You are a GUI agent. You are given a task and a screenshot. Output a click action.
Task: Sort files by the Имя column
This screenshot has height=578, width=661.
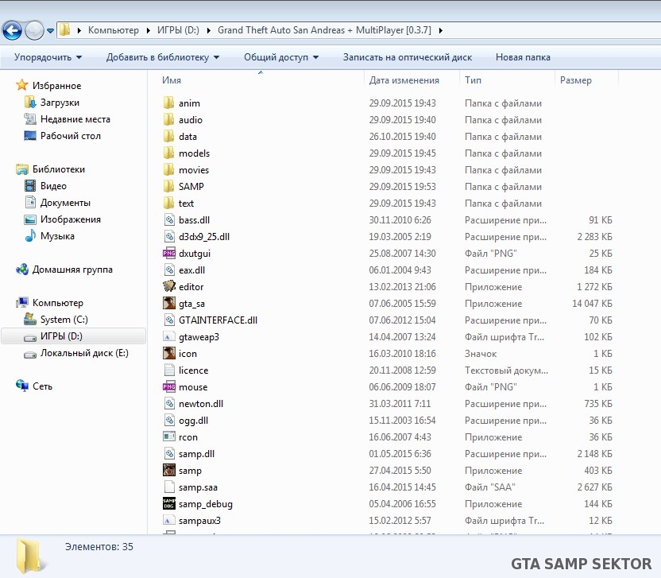click(172, 80)
